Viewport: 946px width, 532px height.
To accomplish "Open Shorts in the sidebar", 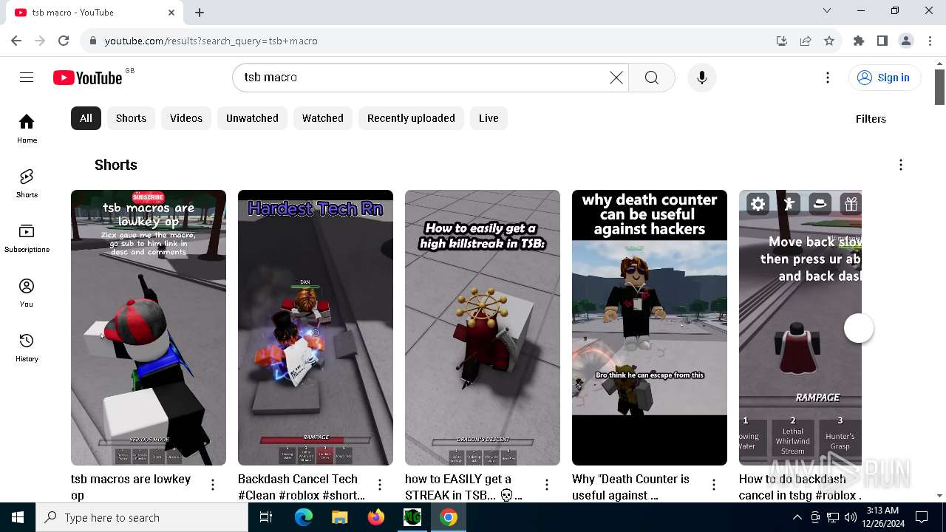I will (27, 183).
